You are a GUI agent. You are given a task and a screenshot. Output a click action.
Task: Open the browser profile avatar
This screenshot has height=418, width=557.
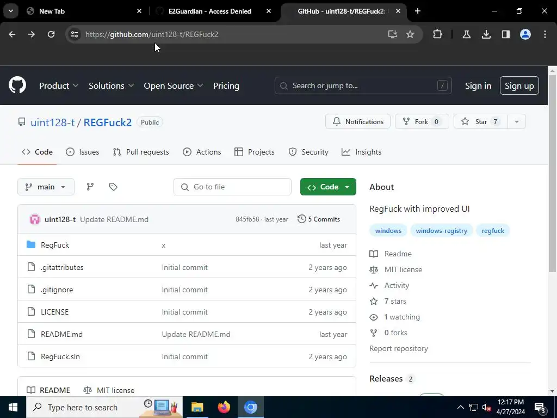(525, 34)
